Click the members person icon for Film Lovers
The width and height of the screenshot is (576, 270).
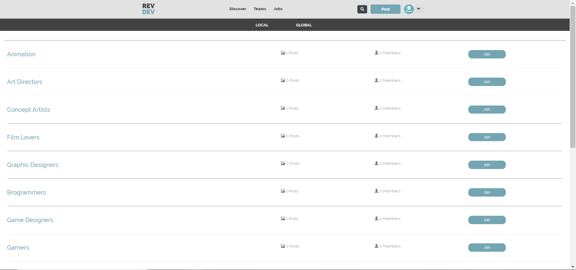tap(376, 135)
